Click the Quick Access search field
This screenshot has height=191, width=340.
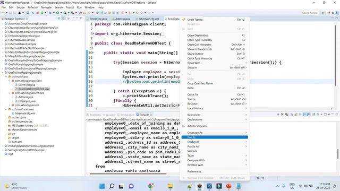[x=310, y=13]
